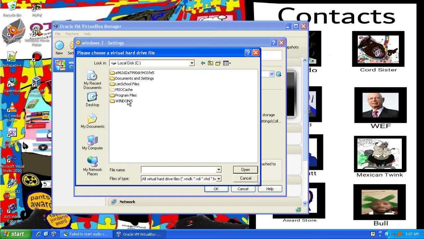Open MyPal desktop shortcut
The height and width of the screenshot is (239, 424).
[x=37, y=9]
